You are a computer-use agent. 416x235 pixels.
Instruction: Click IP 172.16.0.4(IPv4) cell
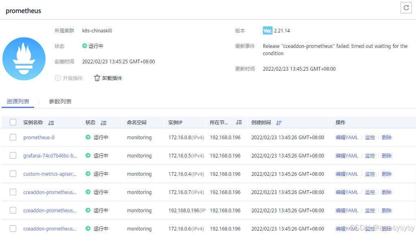point(186,174)
